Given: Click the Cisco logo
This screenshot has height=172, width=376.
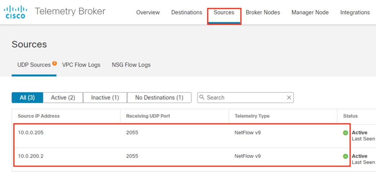Looking at the screenshot, I should click(15, 13).
